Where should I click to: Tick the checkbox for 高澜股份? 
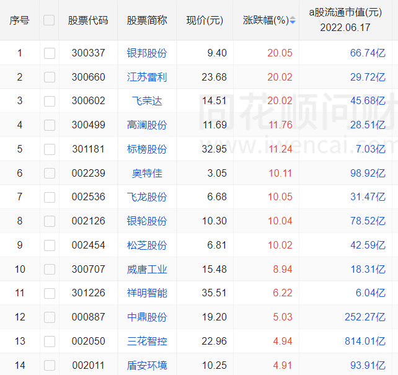click(50, 125)
